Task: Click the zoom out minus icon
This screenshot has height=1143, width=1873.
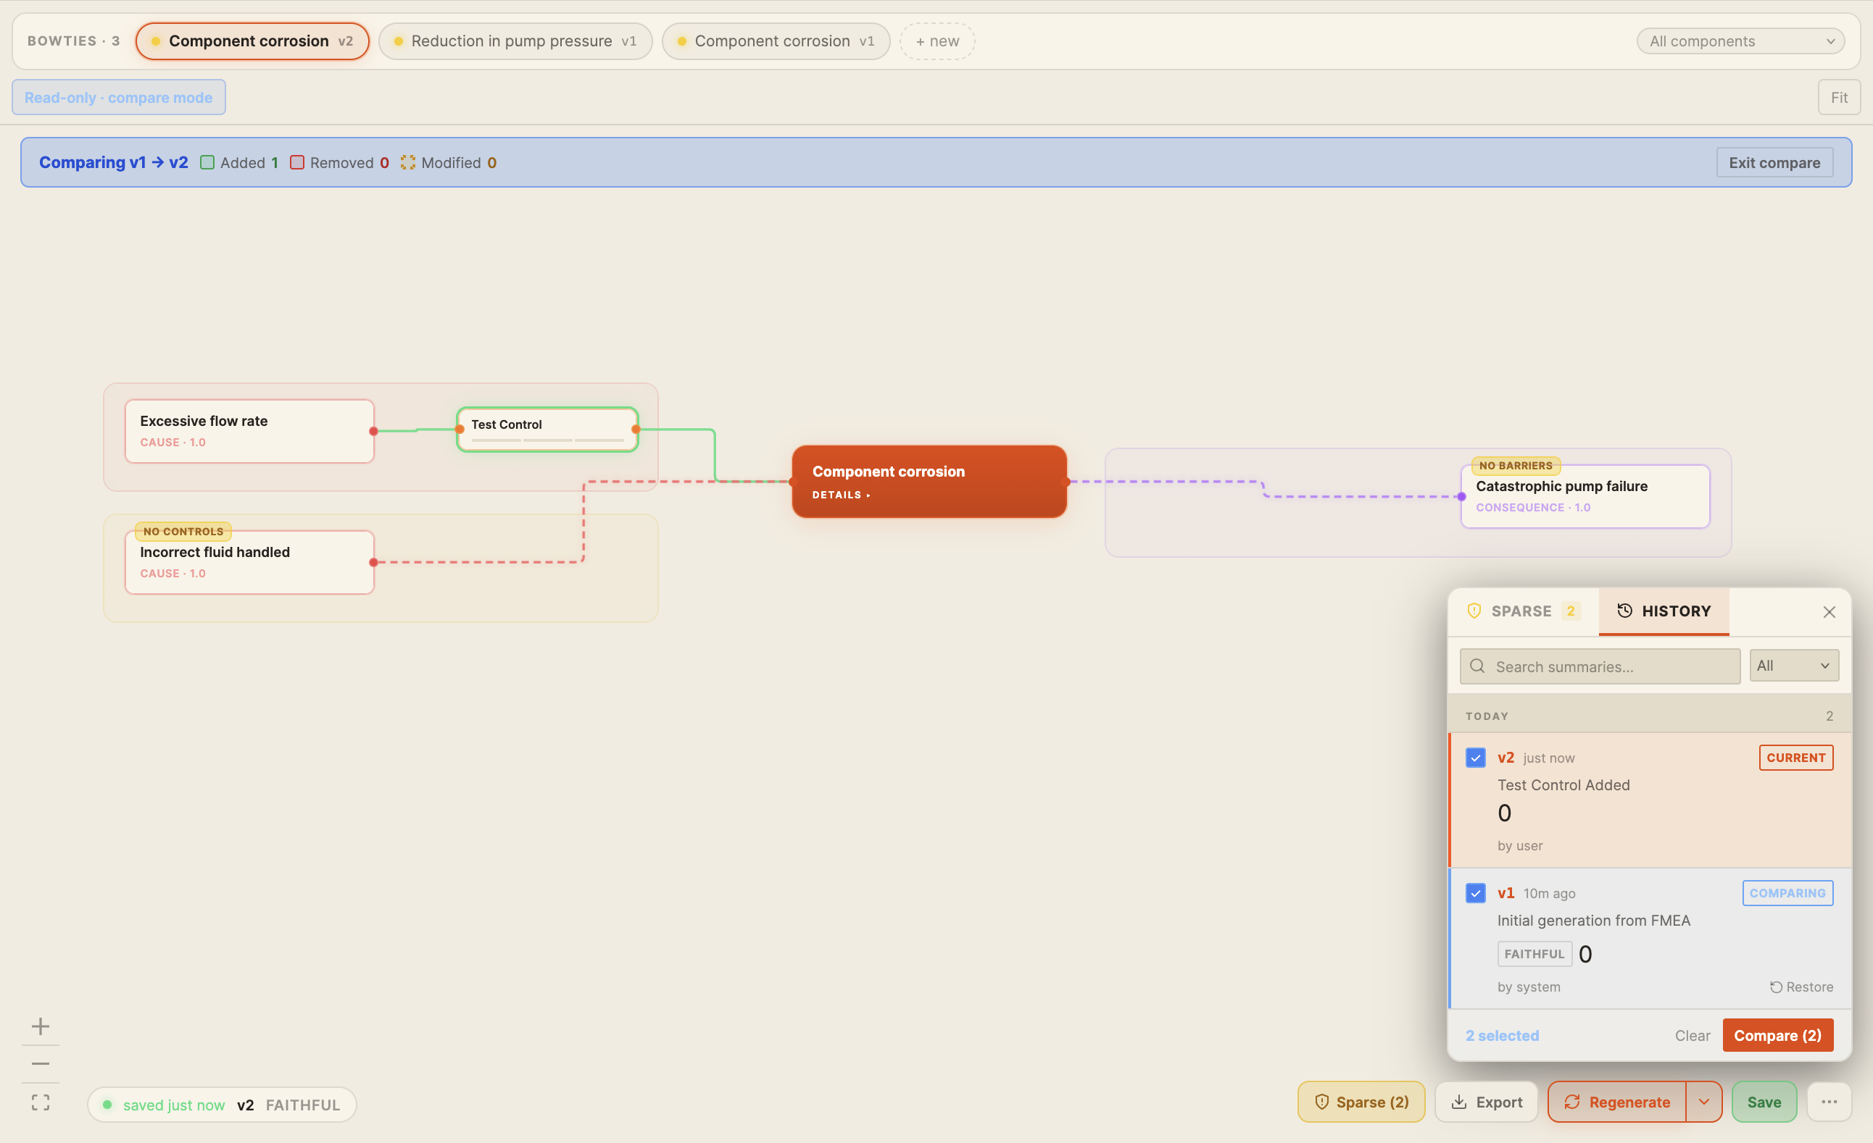Action: (41, 1064)
